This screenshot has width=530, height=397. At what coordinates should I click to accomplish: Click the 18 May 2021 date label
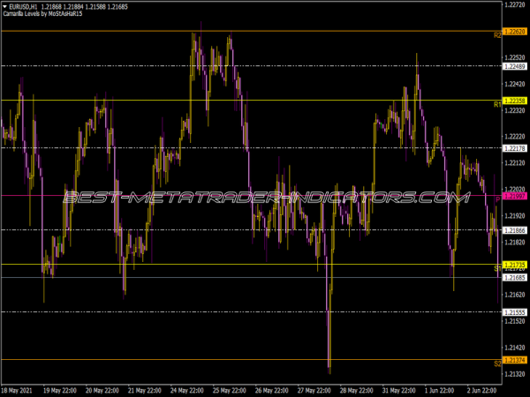pos(19,388)
